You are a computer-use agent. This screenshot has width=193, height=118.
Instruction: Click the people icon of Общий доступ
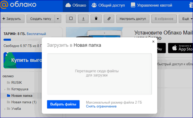(94, 5)
